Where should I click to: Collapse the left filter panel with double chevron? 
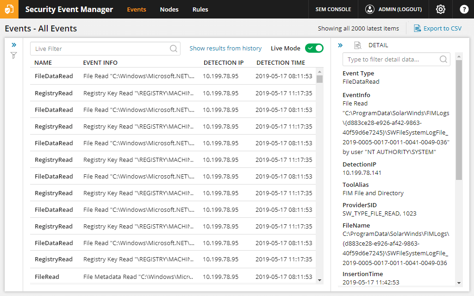pos(14,44)
